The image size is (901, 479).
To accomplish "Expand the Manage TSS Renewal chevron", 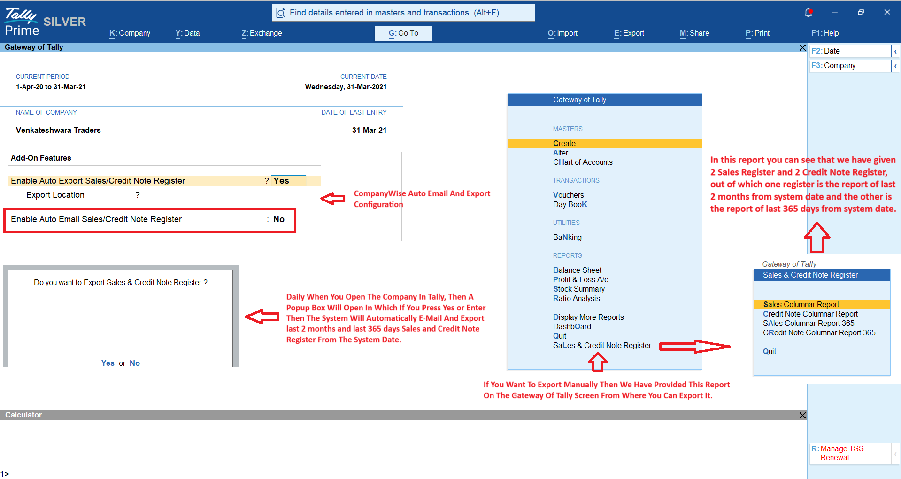I will (x=895, y=454).
